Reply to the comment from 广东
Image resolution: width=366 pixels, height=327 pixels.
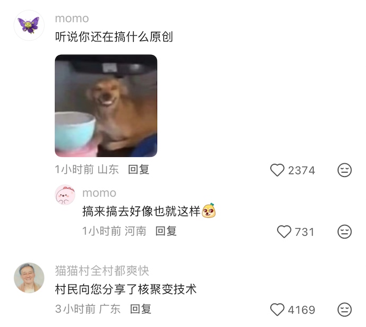click(141, 309)
